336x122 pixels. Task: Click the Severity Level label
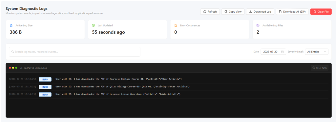coord(296,52)
